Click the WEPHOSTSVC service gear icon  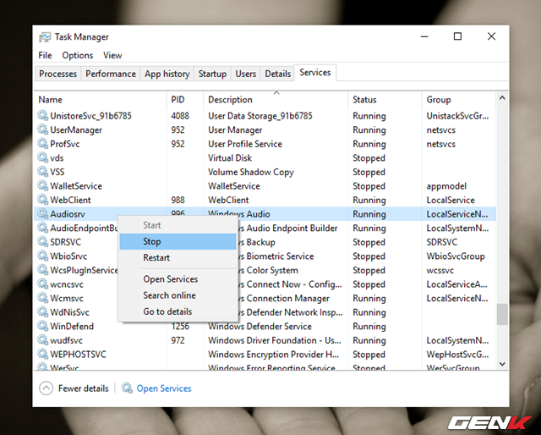43,354
